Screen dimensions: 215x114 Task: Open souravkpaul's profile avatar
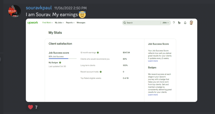tap(15, 11)
